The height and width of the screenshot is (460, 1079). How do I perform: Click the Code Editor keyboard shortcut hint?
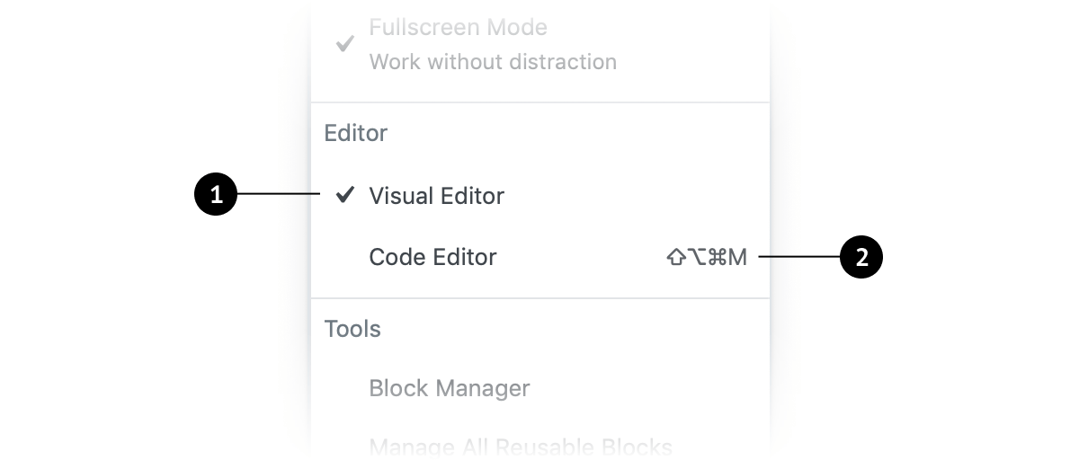tap(707, 258)
